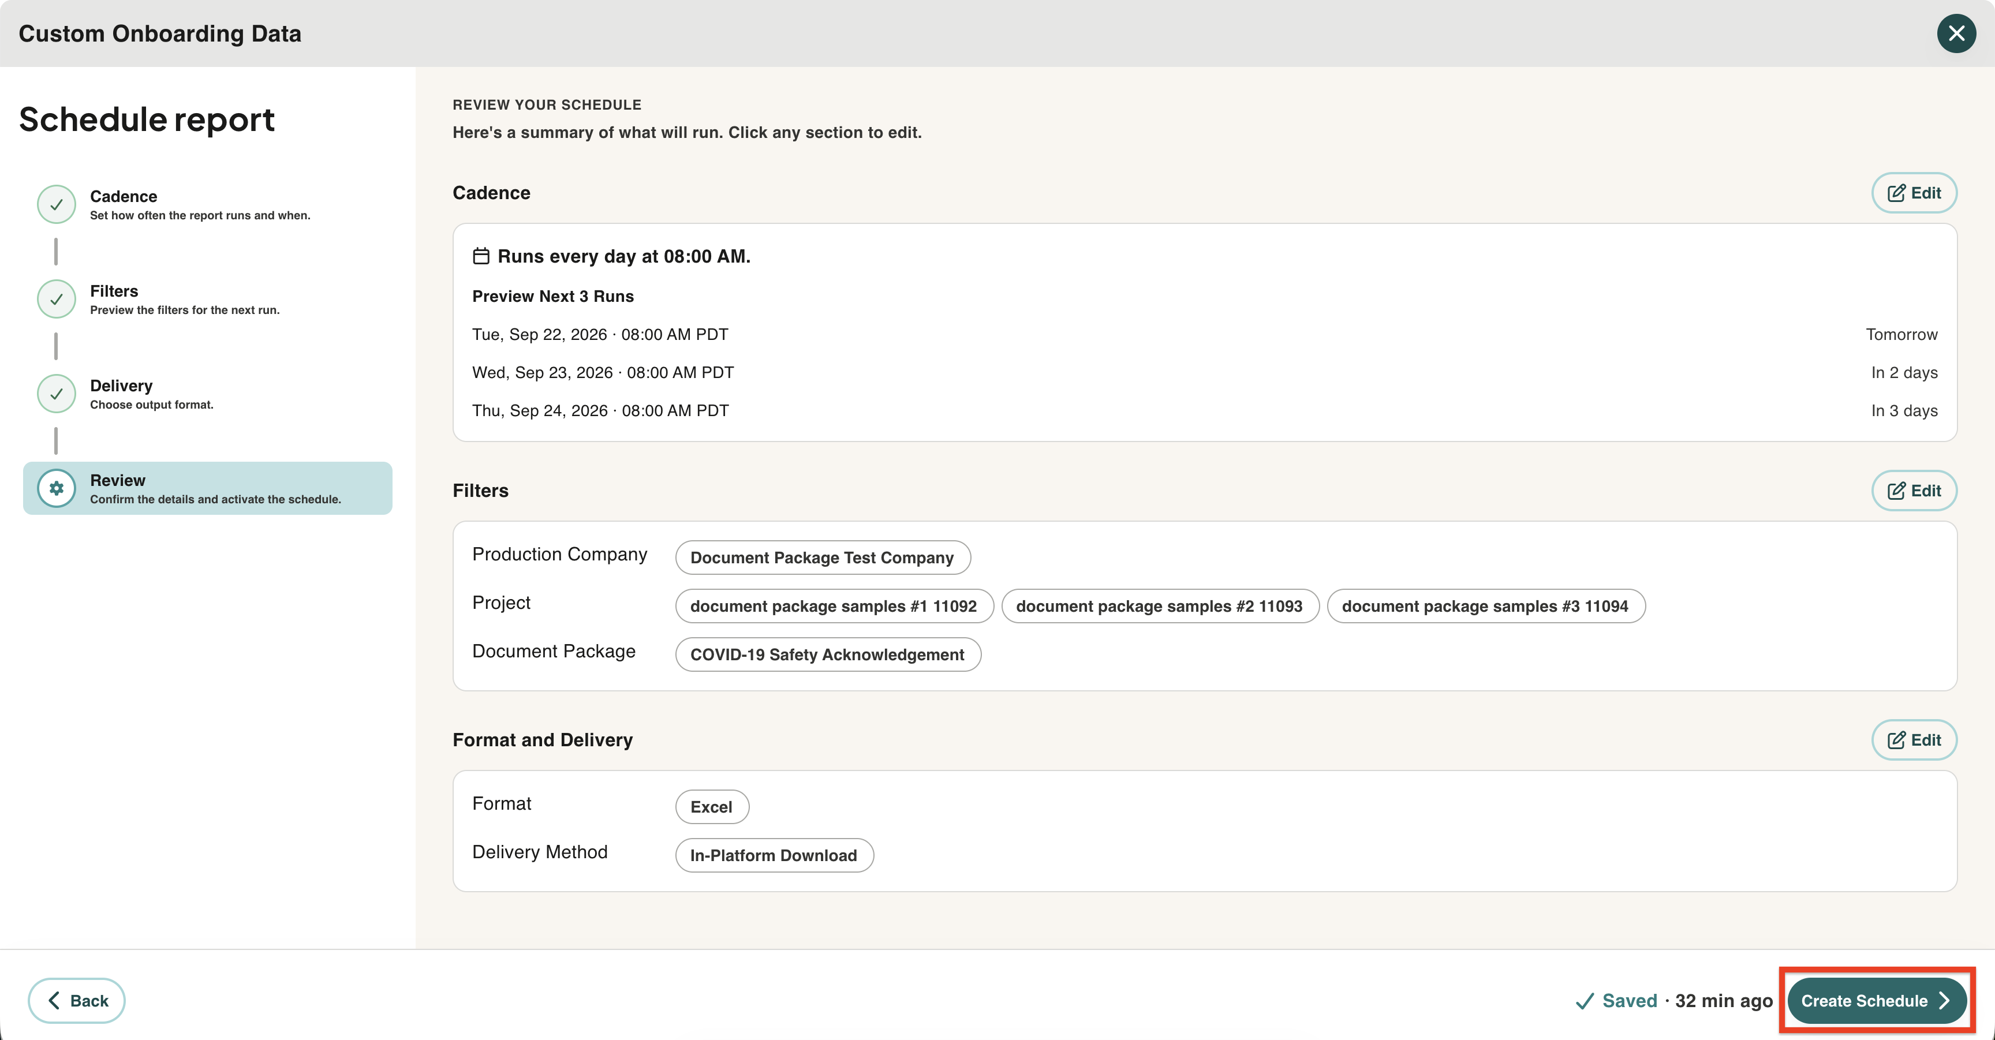The image size is (1995, 1040).
Task: Open the Filters step in sidebar
Action: click(x=208, y=299)
